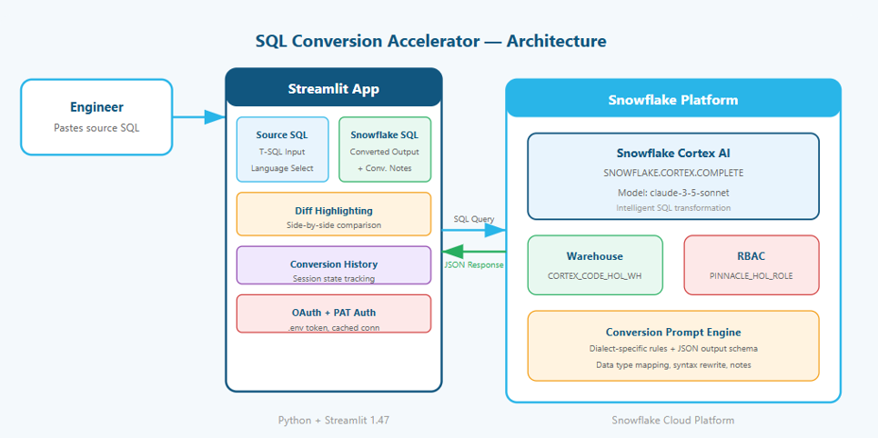
Task: Click the Snowflake Platform header
Action: [673, 100]
